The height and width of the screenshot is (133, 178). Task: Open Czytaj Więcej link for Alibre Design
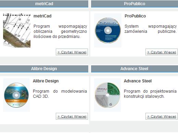tap(72, 116)
